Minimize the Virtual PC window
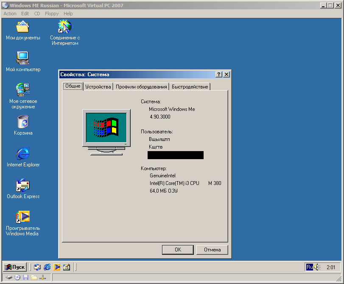This screenshot has height=284, width=344. tap(323, 6)
